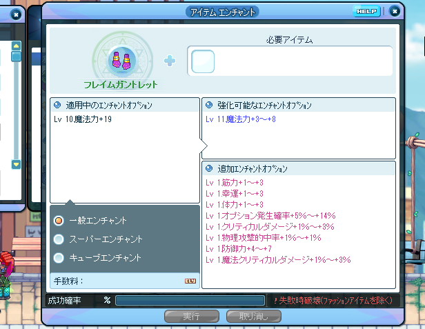This screenshot has height=329, width=425.
Task: Click 'Lv 1.体力+1~+3' additional option
Action: click(235, 205)
